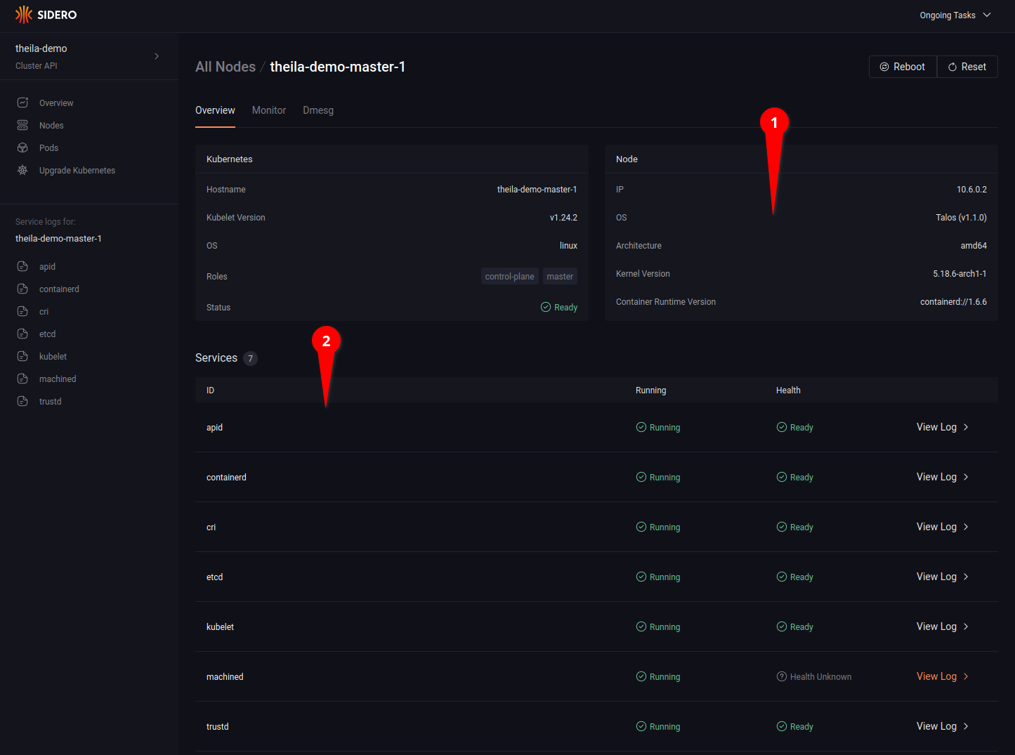Switch to the Dmesg tab
This screenshot has width=1015, height=755.
318,110
